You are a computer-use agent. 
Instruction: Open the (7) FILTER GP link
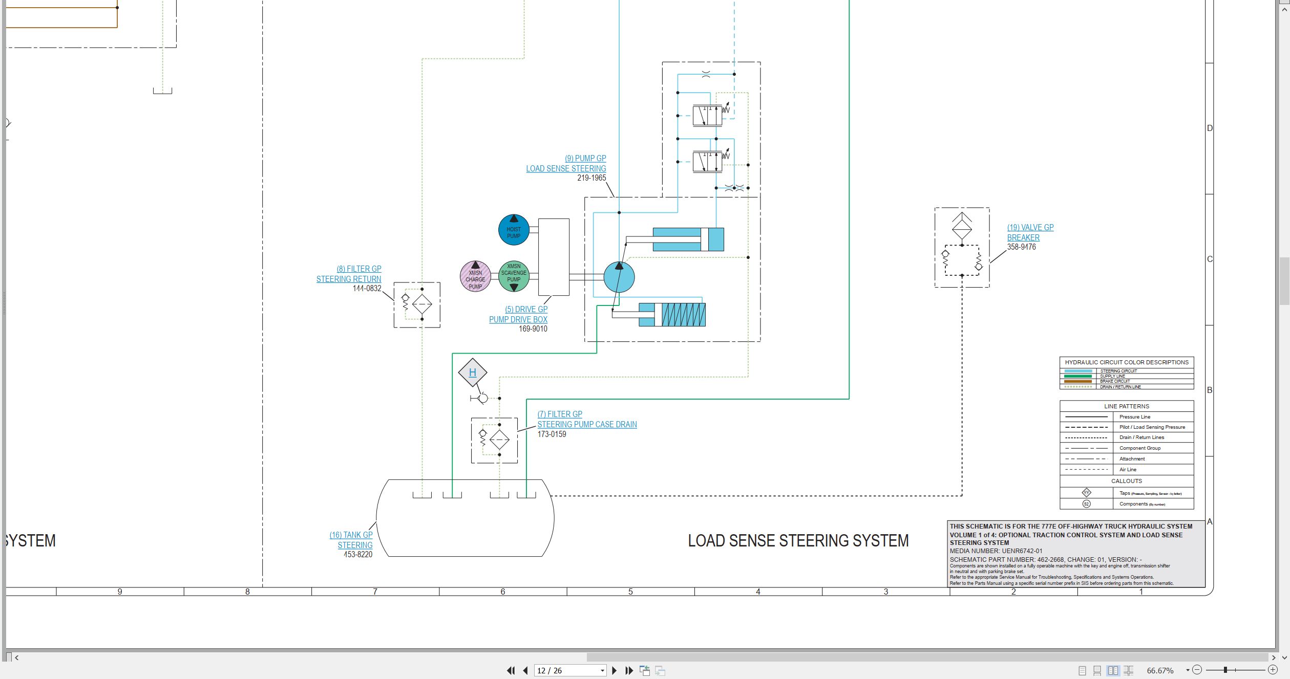560,414
